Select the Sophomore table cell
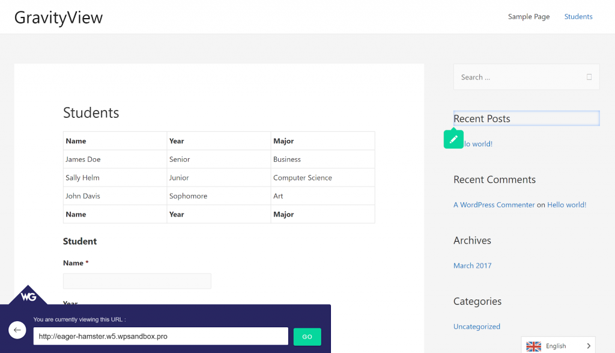 [219, 196]
